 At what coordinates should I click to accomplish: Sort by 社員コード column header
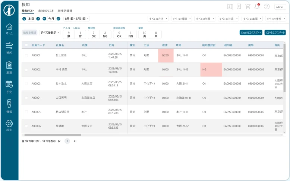(38, 45)
